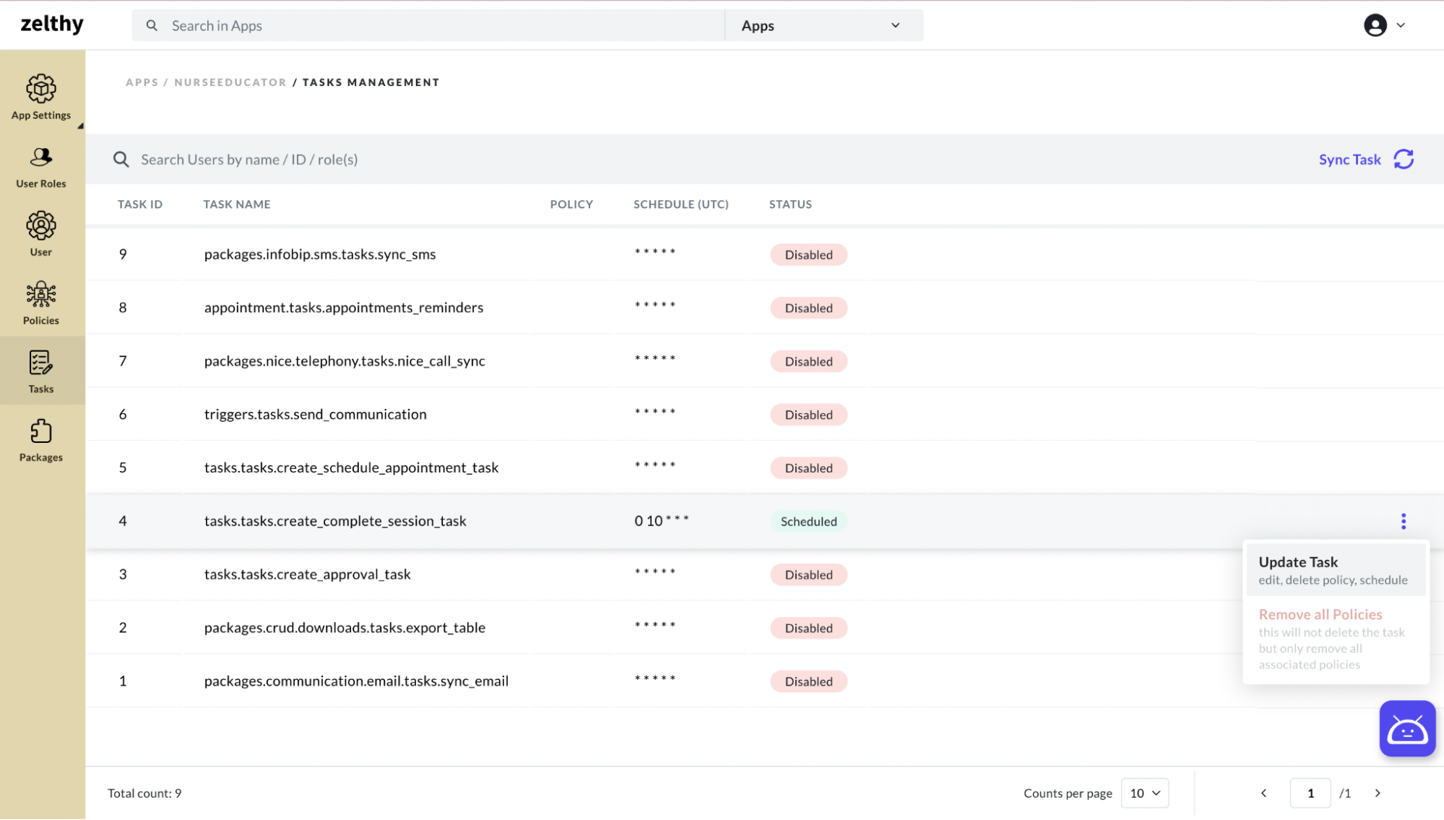Go to next page arrow
This screenshot has width=1444, height=820.
tap(1378, 793)
